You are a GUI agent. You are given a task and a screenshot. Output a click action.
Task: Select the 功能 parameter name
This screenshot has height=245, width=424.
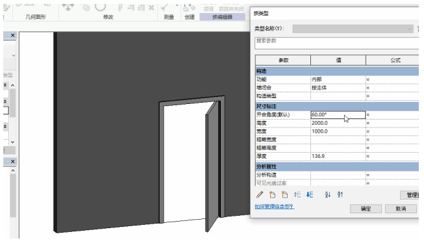coord(262,79)
